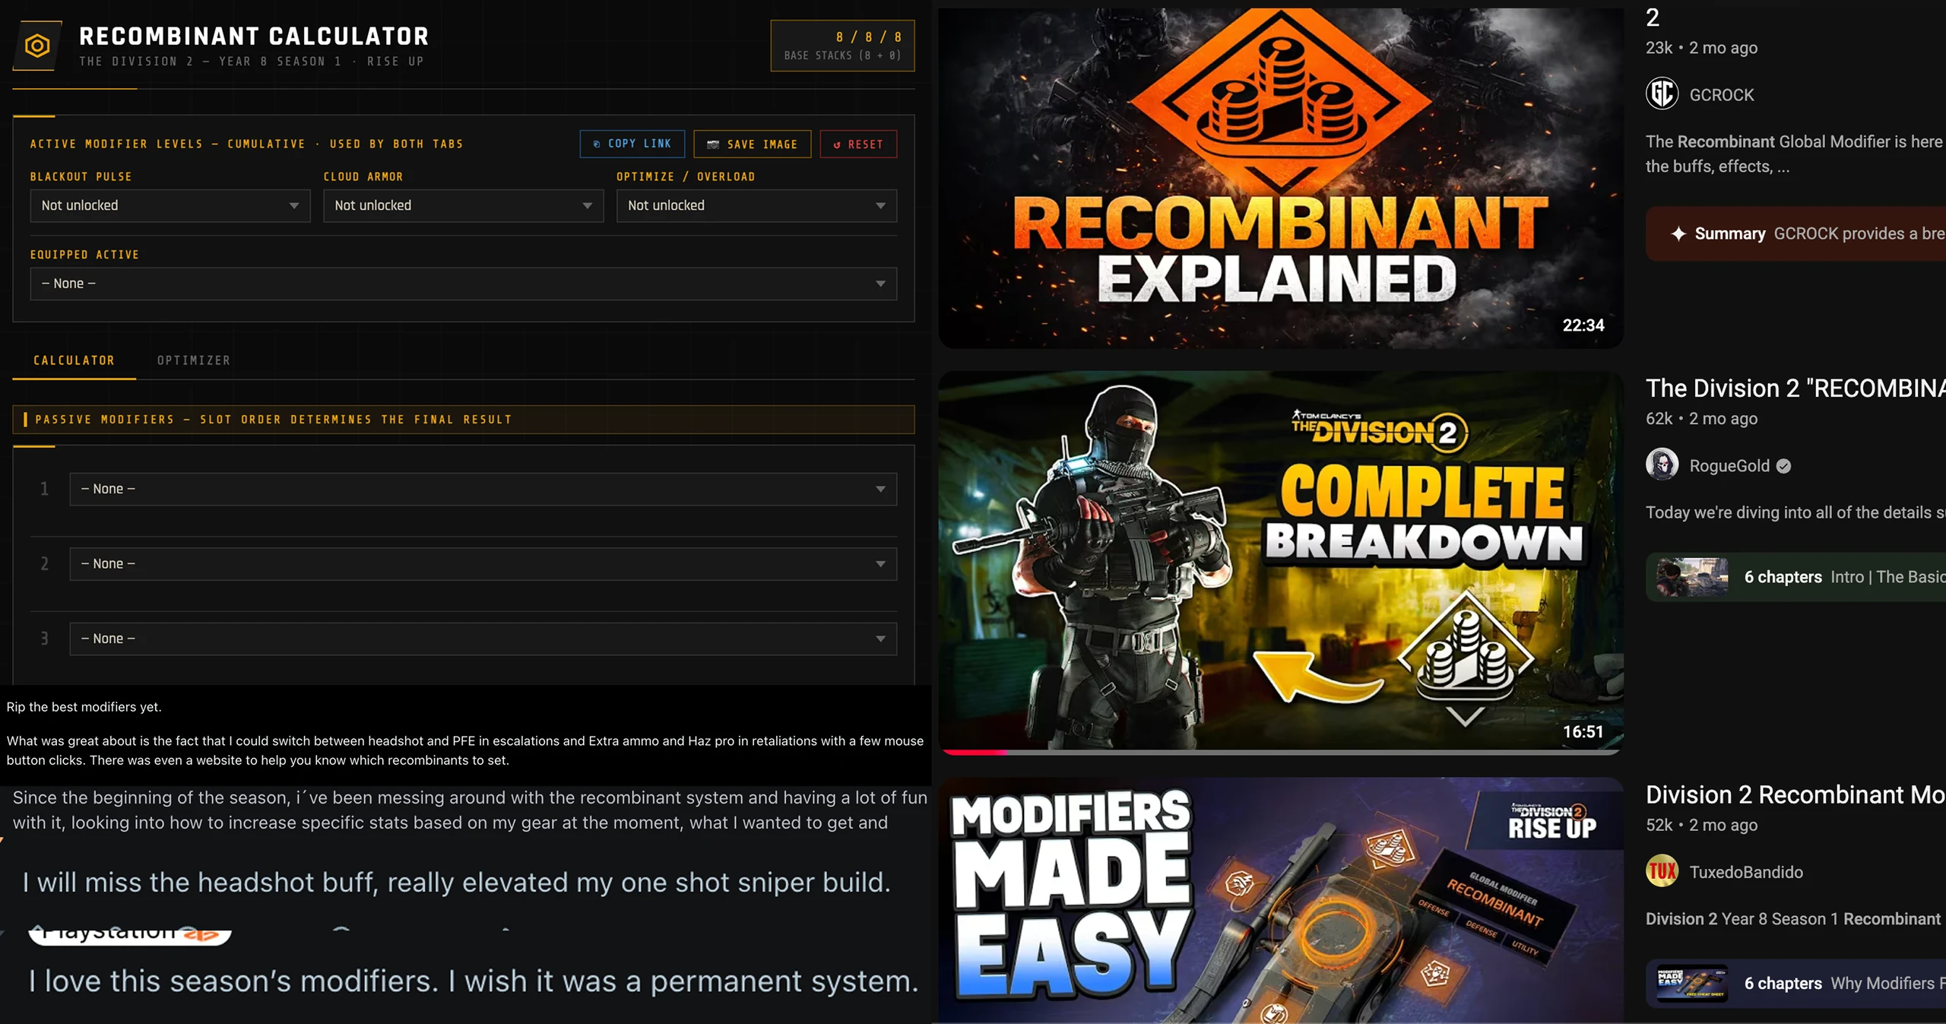The image size is (1946, 1024).
Task: Click the "I will miss the headshot buff" comment
Action: [456, 883]
